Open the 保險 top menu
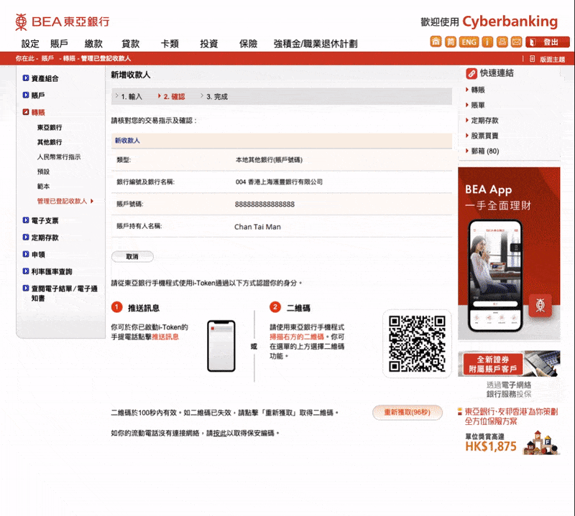Screen dimensions: 575x516 click(x=248, y=44)
